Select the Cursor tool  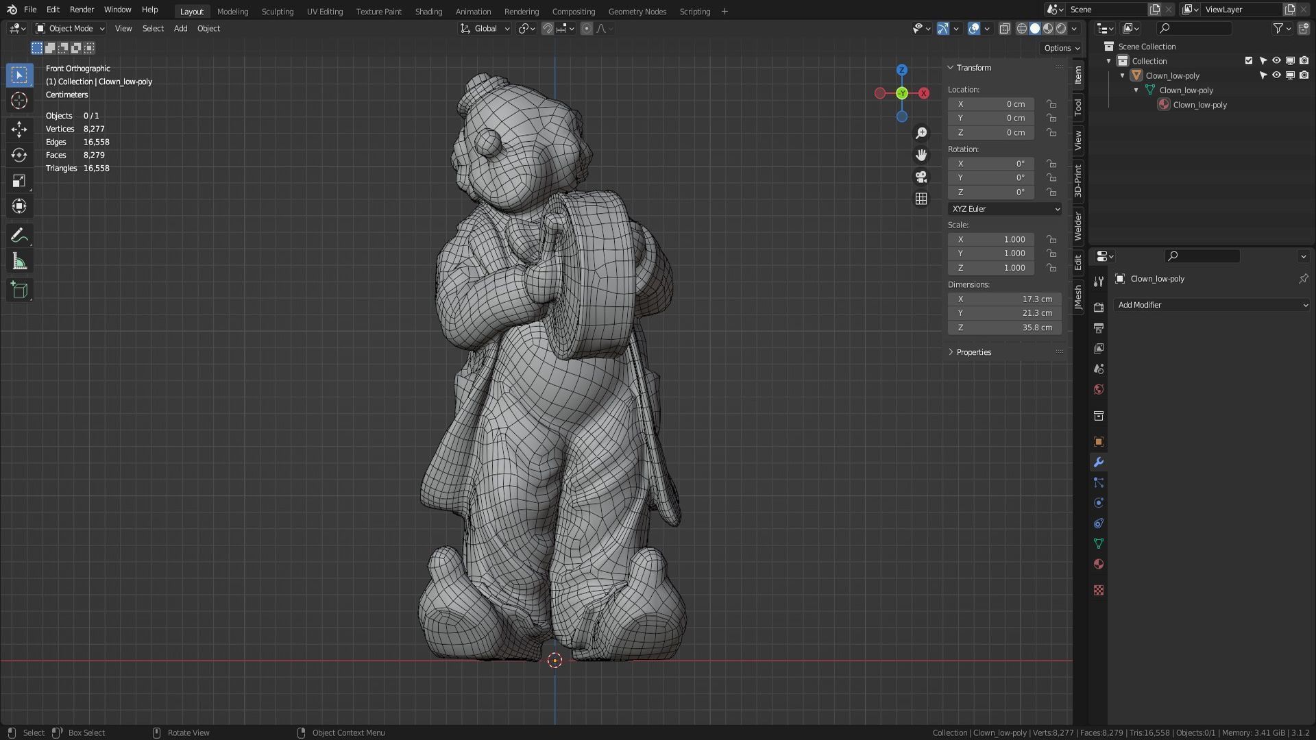[x=19, y=101]
